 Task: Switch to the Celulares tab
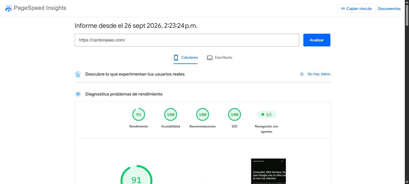click(186, 58)
